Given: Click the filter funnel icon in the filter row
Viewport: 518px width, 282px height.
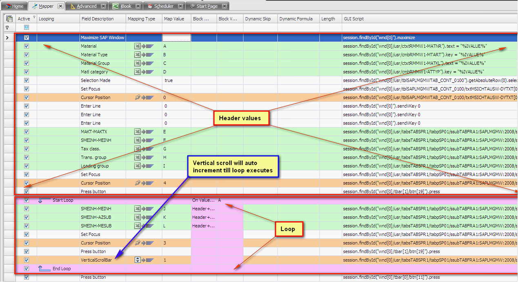Looking at the screenshot, I should pyautogui.click(x=7, y=27).
